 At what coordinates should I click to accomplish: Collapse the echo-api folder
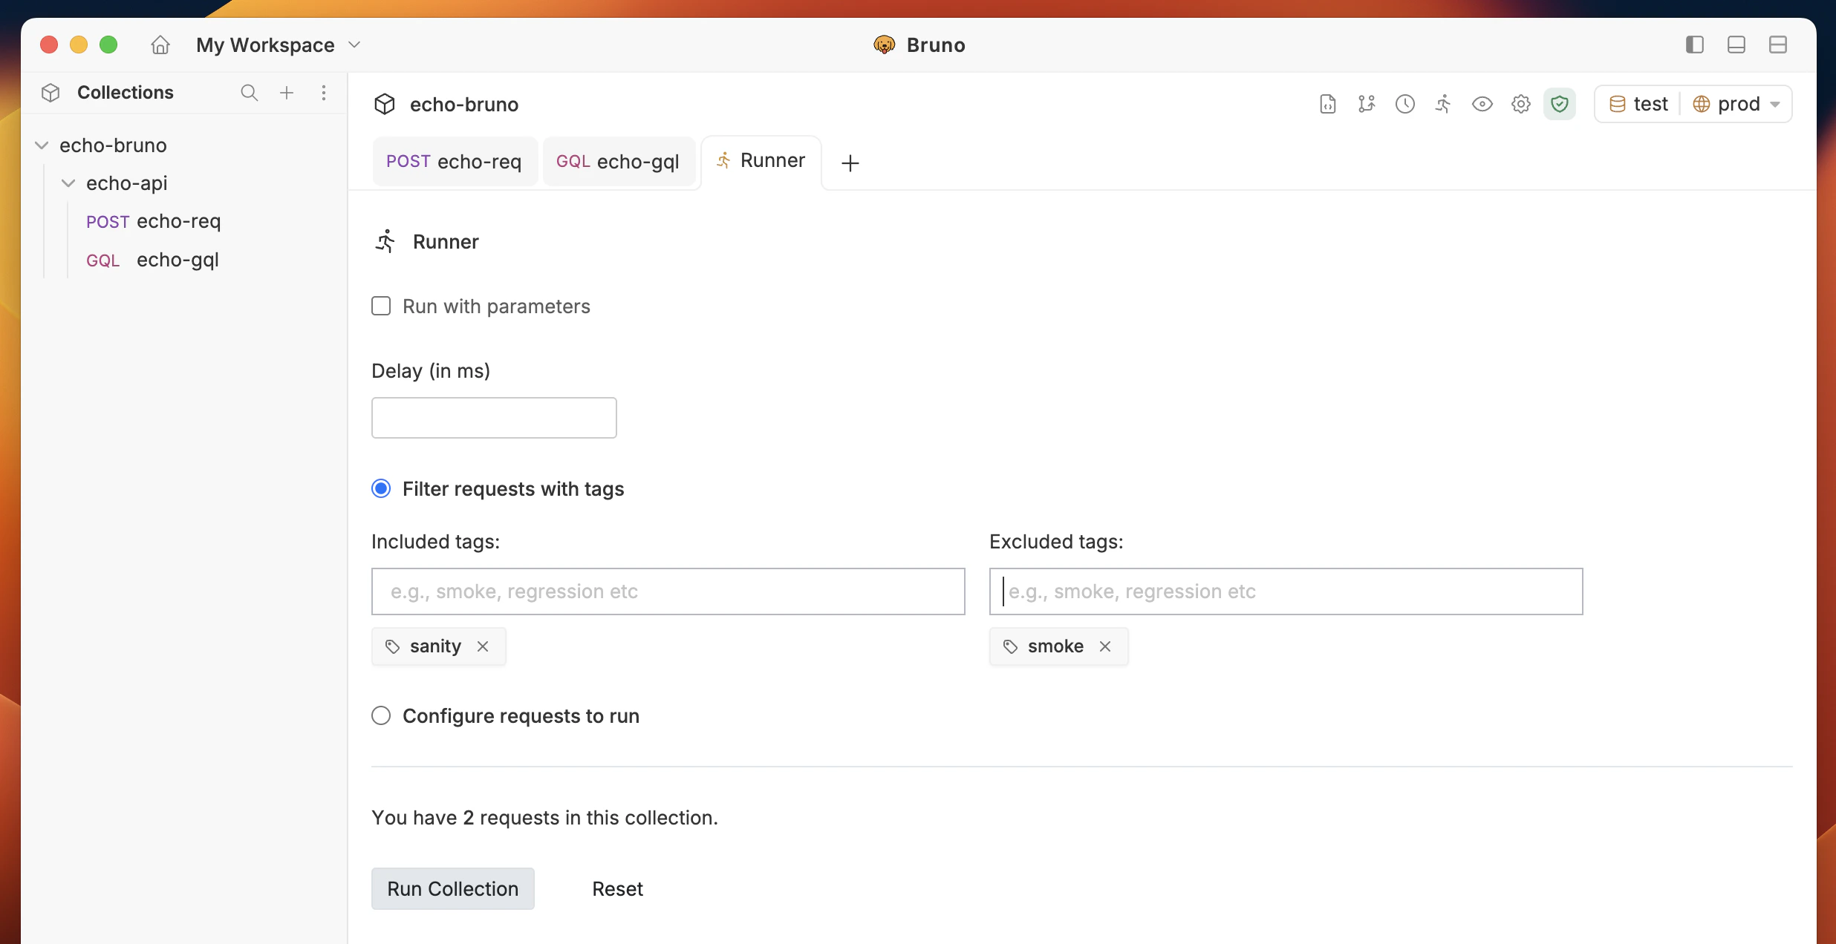[68, 183]
